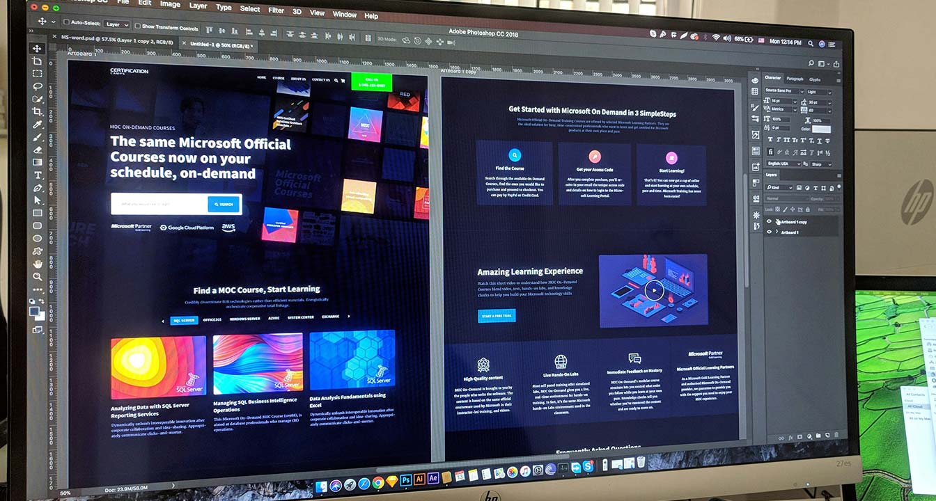The image size is (936, 501).
Task: Select the Move tool in the toolbar
Action: point(37,49)
